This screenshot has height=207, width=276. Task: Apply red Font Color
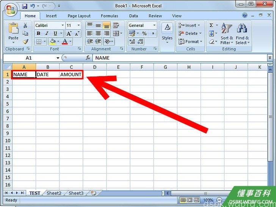(x=65, y=42)
